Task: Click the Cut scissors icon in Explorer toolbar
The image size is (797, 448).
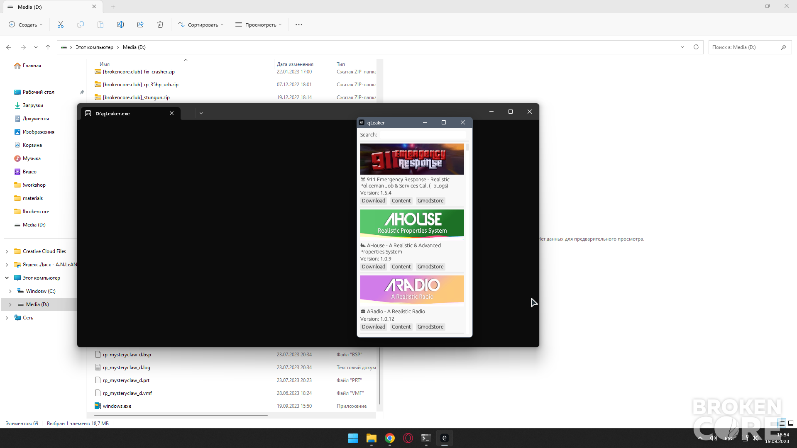Action: click(61, 24)
